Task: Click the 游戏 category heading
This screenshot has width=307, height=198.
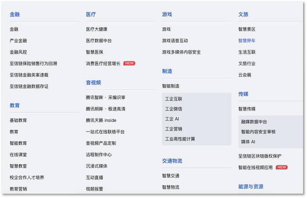Action: coord(167,14)
